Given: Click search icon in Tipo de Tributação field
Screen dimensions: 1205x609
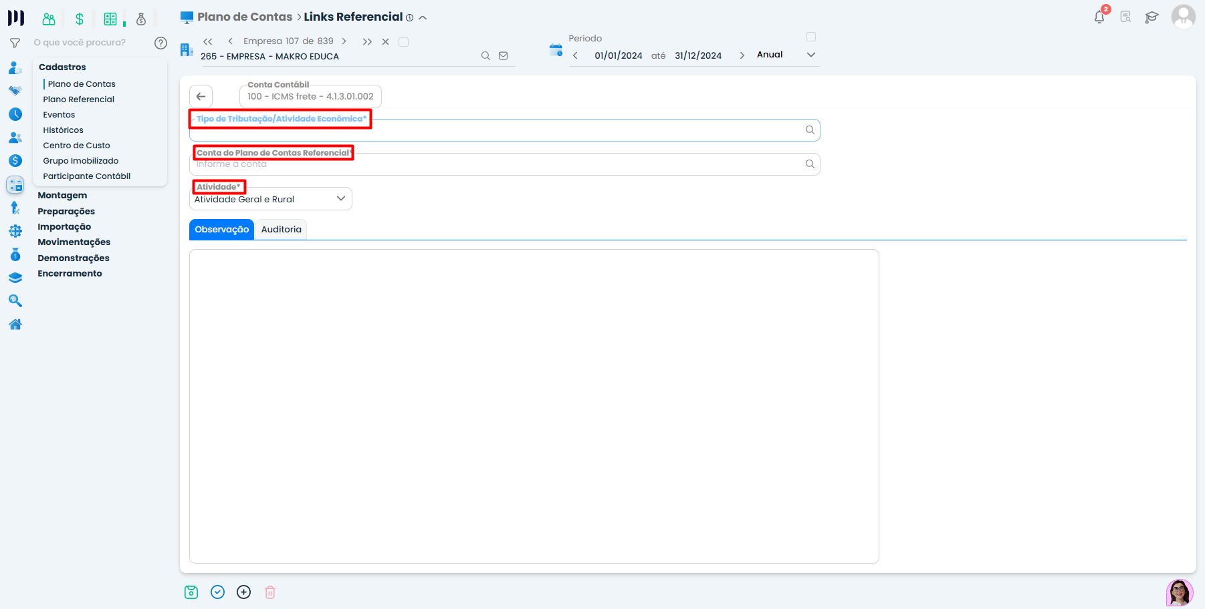Looking at the screenshot, I should pyautogui.click(x=810, y=130).
